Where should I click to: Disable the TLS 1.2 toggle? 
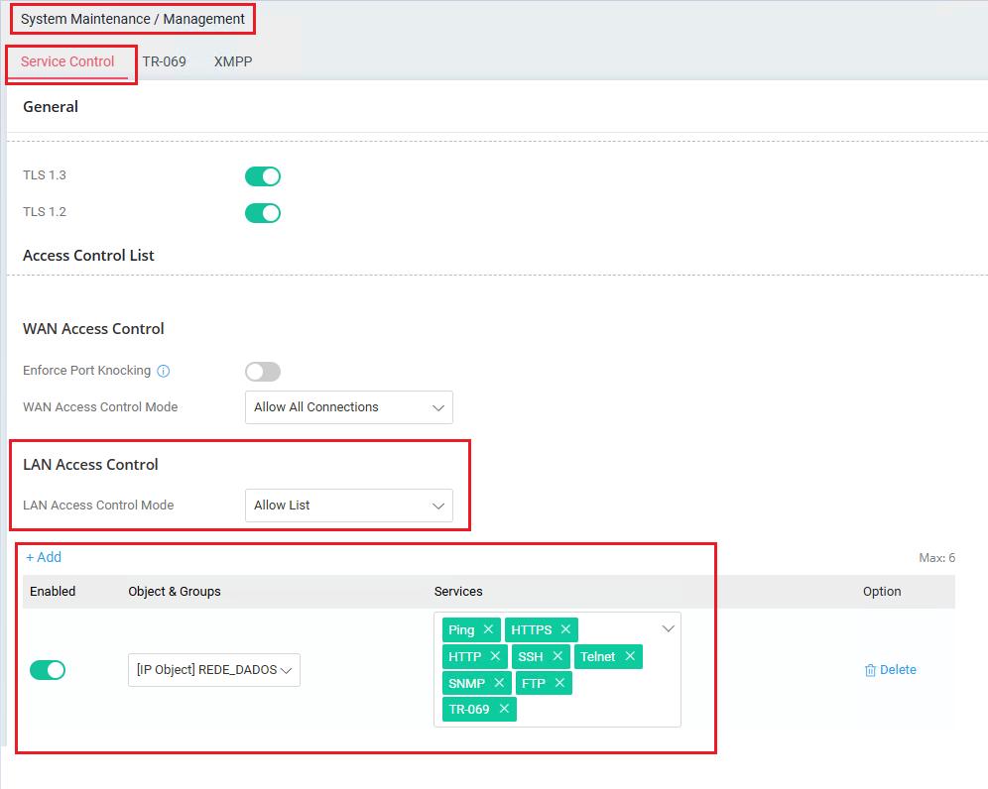pos(263,213)
